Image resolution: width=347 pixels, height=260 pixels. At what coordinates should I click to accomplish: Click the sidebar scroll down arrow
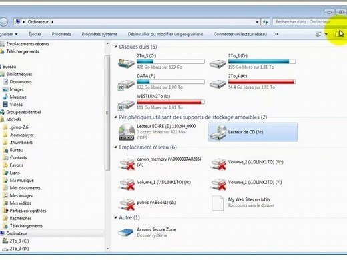[107, 249]
